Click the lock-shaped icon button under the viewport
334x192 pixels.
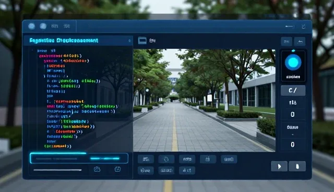click(208, 159)
